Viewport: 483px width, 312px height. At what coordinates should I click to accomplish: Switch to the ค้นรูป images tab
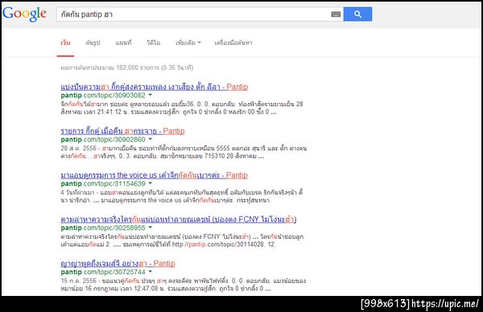93,43
